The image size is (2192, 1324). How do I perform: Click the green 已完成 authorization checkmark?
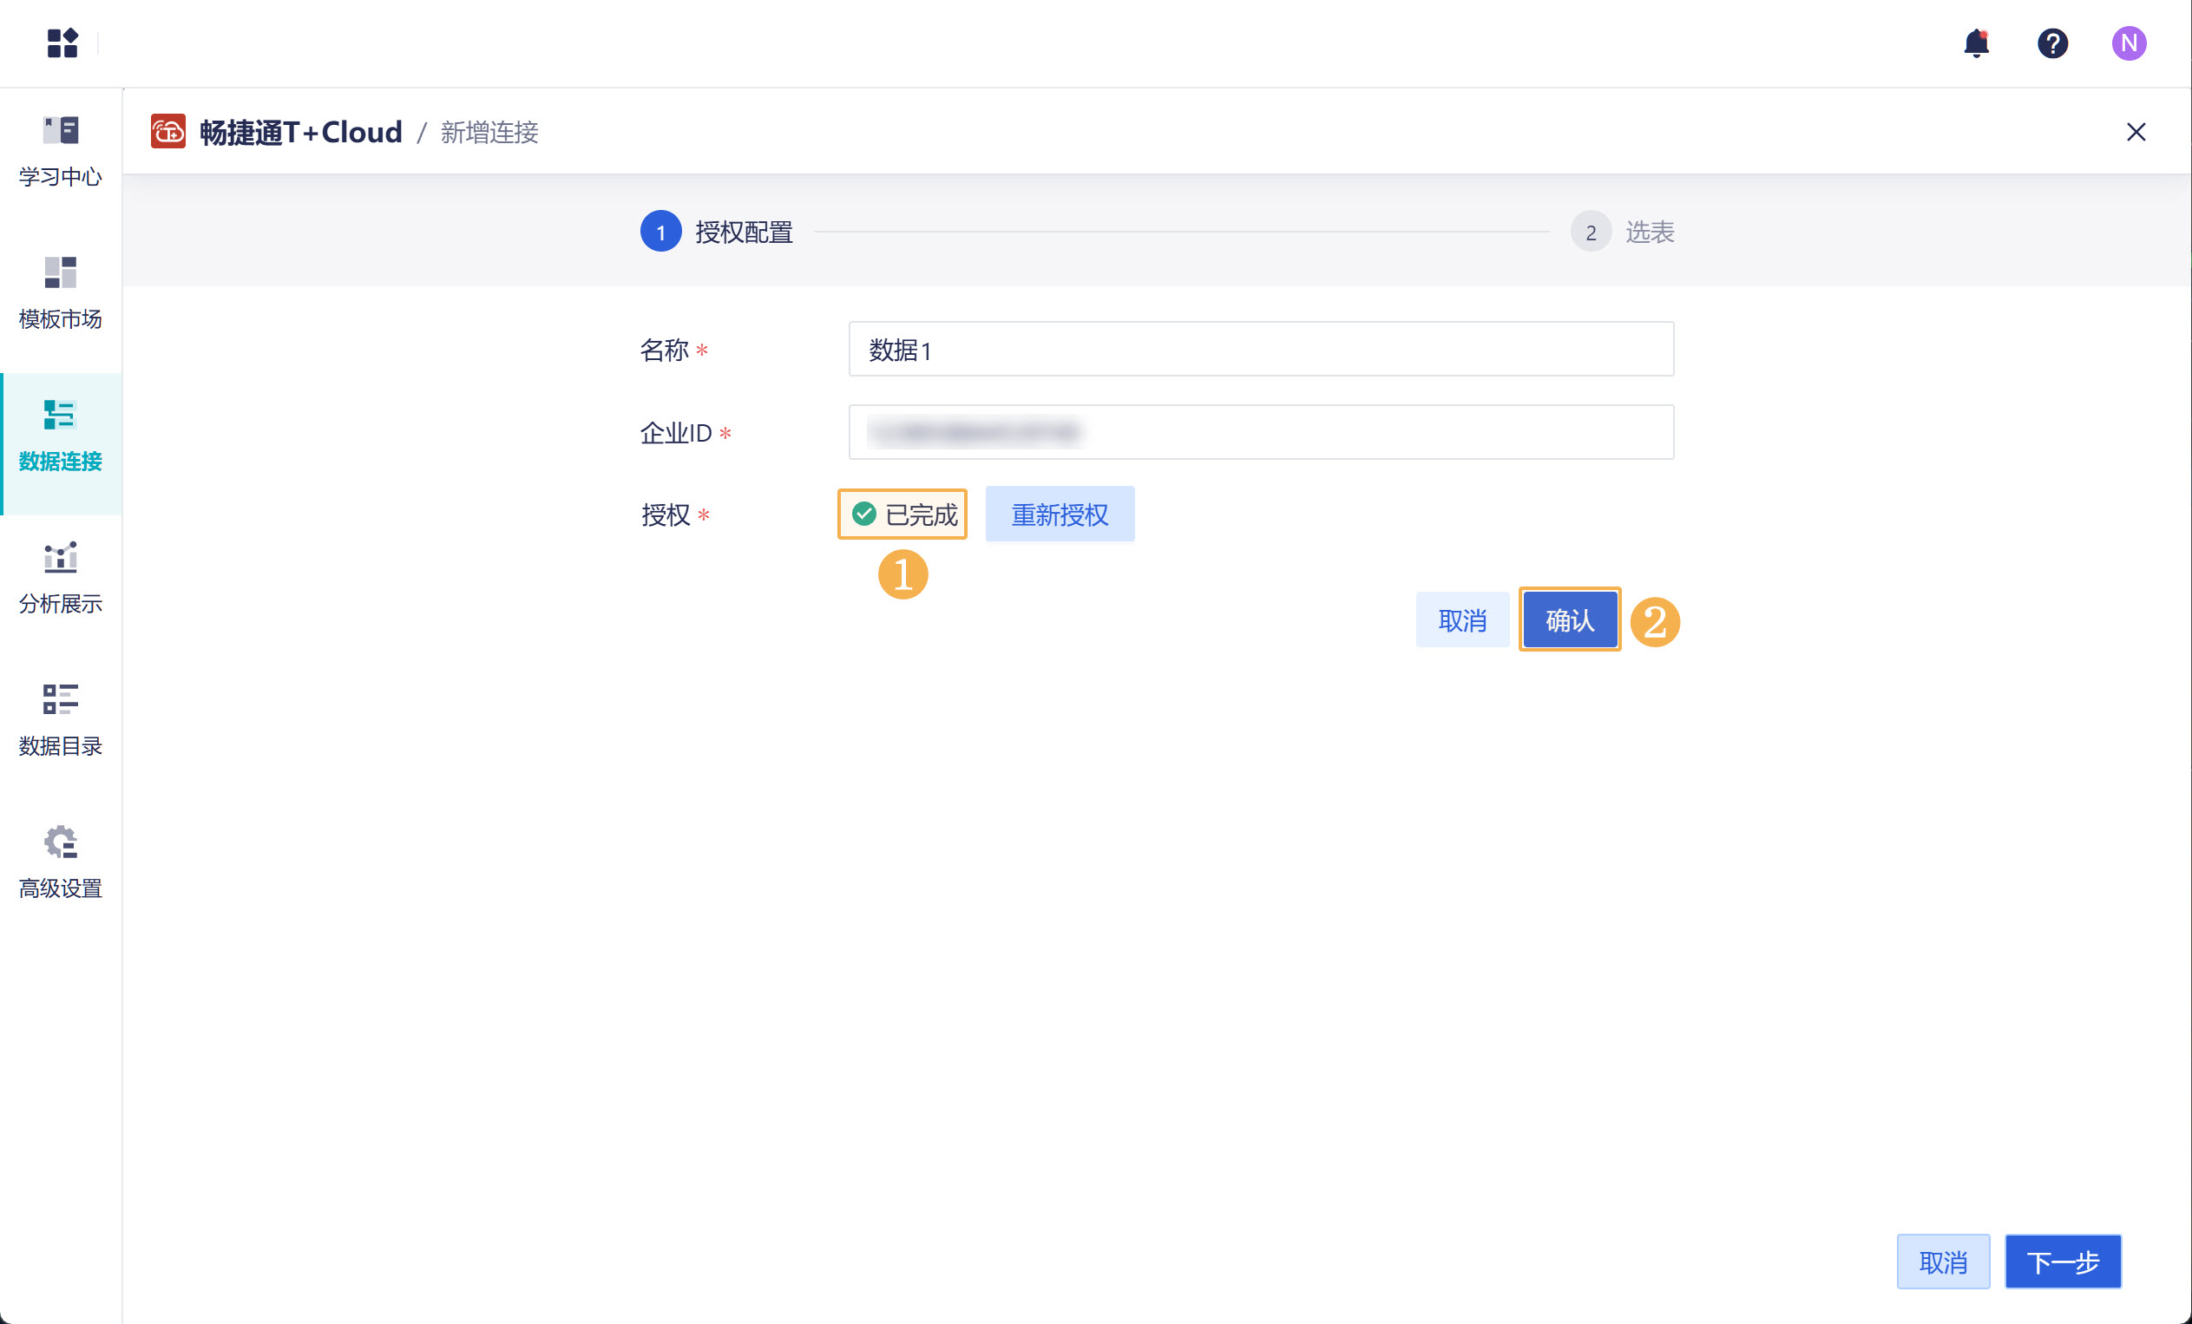pyautogui.click(x=863, y=514)
